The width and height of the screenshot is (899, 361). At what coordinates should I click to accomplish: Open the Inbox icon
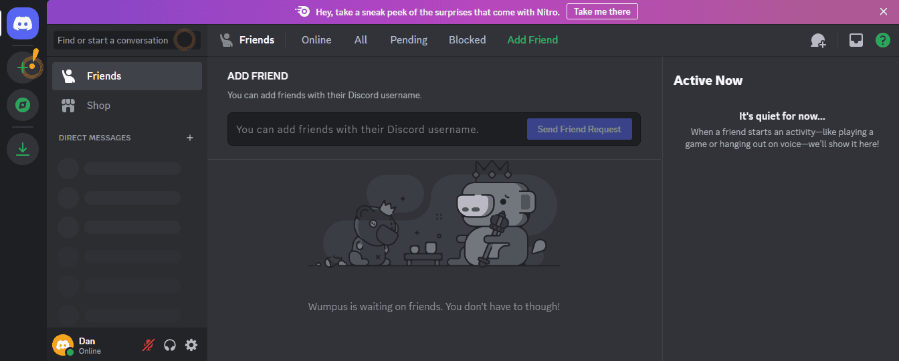click(x=856, y=40)
